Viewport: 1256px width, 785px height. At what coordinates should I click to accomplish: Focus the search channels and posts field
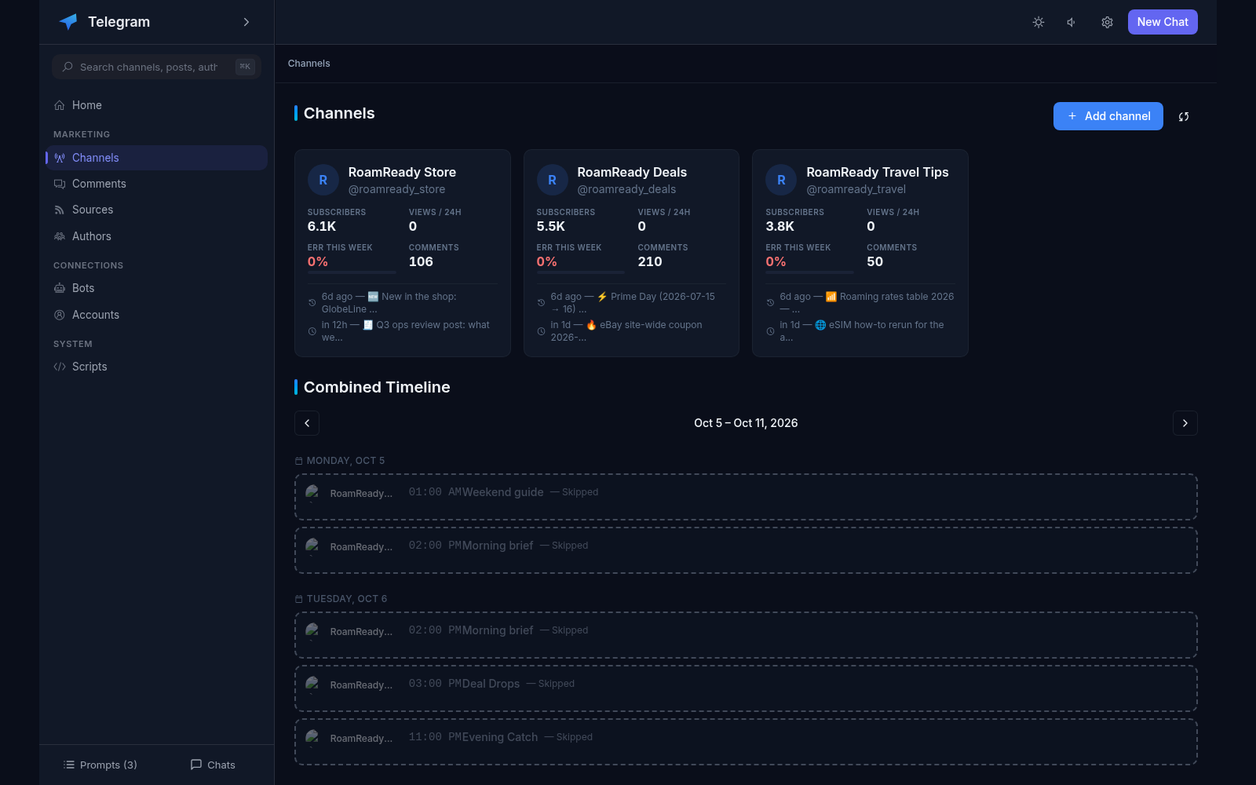click(157, 67)
